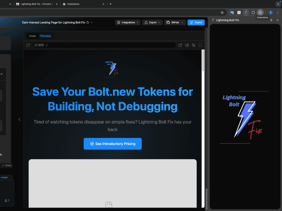
Task: Toggle the responsive device preview mode
Action: click(x=187, y=45)
